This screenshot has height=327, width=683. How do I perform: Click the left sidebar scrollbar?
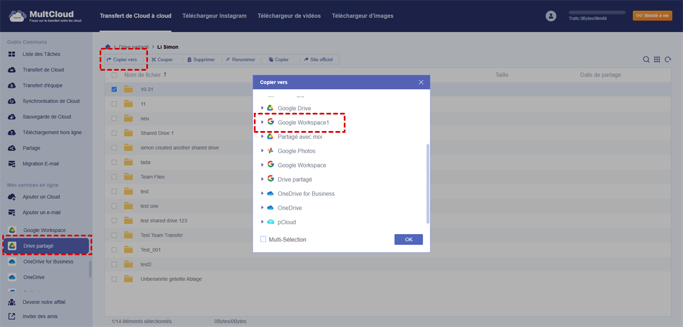tap(90, 269)
